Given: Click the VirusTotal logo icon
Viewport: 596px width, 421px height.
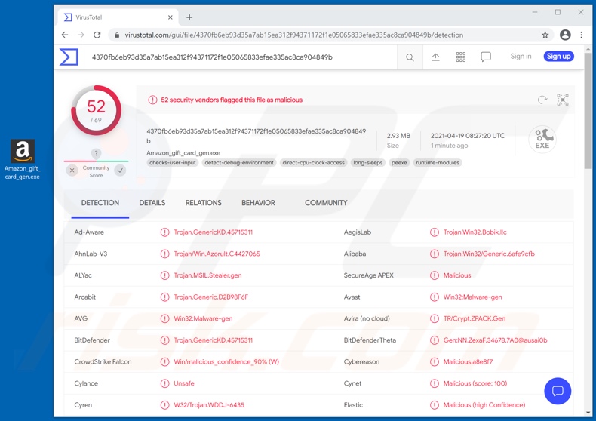Looking at the screenshot, I should pos(69,57).
